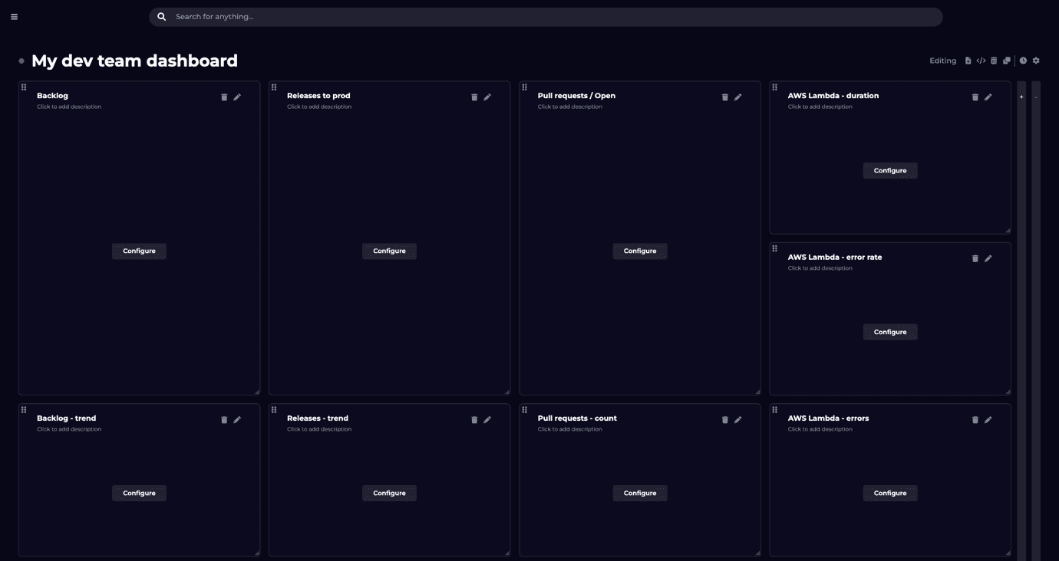The width and height of the screenshot is (1059, 561).
Task: Click the plus column add strip
Action: point(1021,97)
